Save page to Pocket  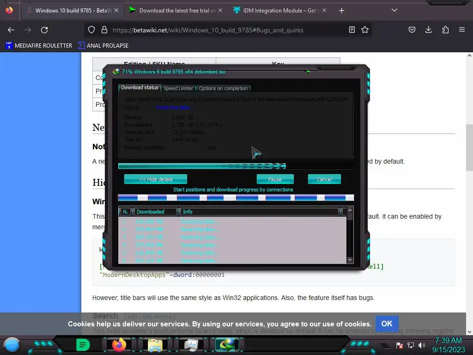(412, 30)
